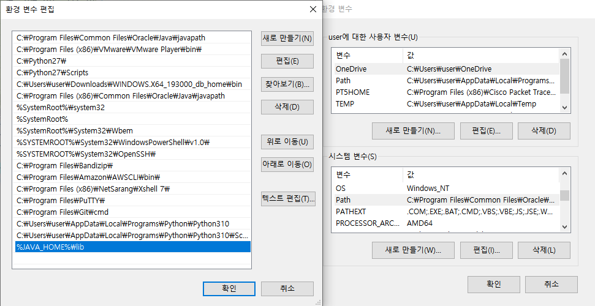The image size is (595, 306).
Task: Select the C:\Program Files\PuTTY\ entry
Action: tap(133, 200)
